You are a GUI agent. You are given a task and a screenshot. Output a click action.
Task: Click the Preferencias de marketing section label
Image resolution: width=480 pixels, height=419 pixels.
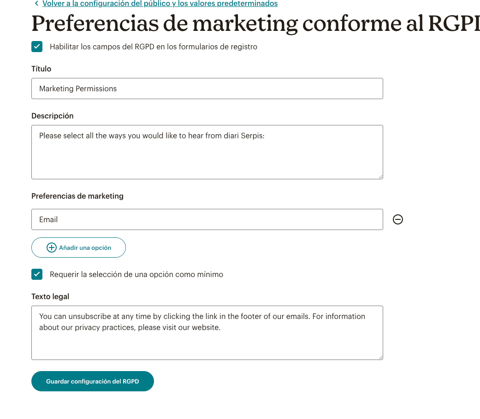[x=77, y=196]
